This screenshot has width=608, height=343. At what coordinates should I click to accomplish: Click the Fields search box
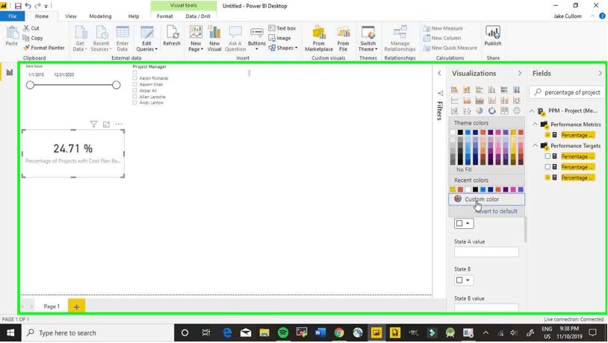pos(567,92)
